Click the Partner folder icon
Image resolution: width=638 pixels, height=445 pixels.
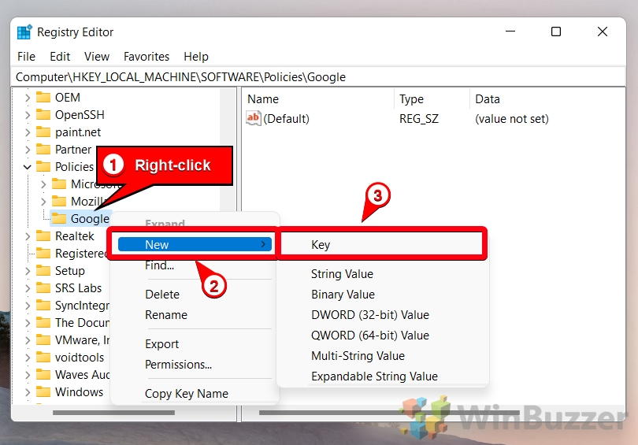[x=43, y=150]
